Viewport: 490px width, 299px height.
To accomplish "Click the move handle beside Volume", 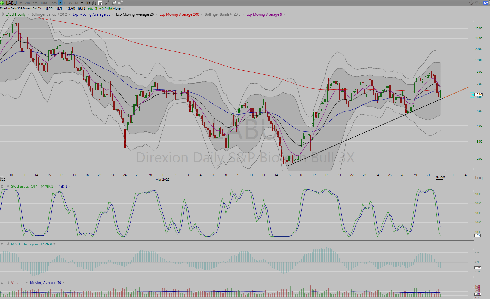I will 8,283.
